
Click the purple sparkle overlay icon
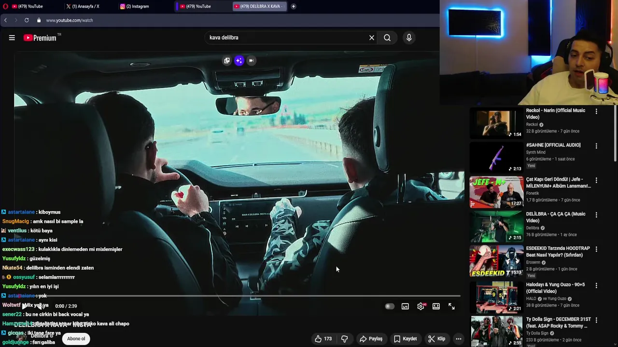pyautogui.click(x=239, y=60)
